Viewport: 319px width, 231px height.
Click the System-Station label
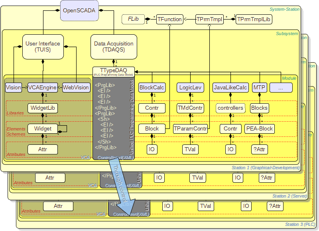tap(284, 9)
